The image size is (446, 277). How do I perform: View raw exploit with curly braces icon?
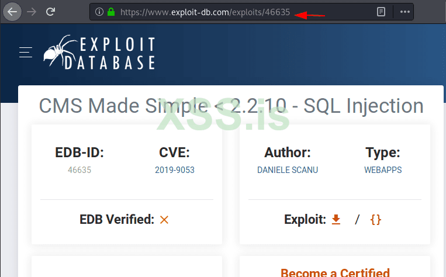pyautogui.click(x=375, y=220)
